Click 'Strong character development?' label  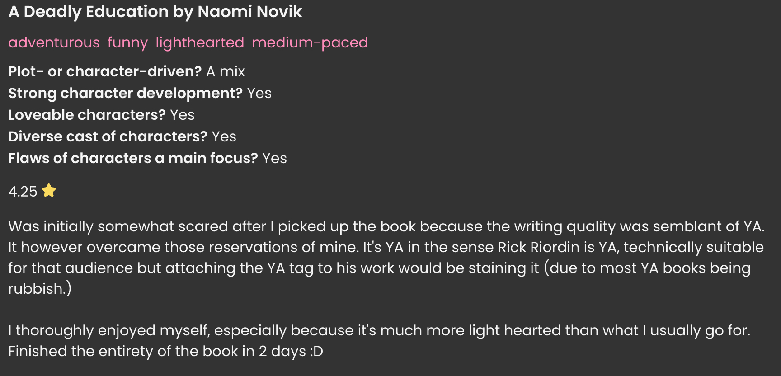(126, 93)
